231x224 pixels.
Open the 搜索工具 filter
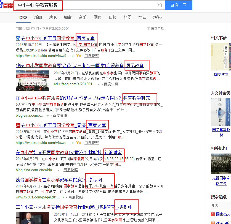point(156,29)
